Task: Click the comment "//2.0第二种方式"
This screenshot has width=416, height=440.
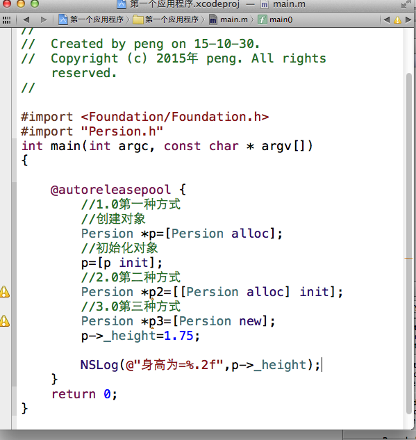Action: coord(131,277)
